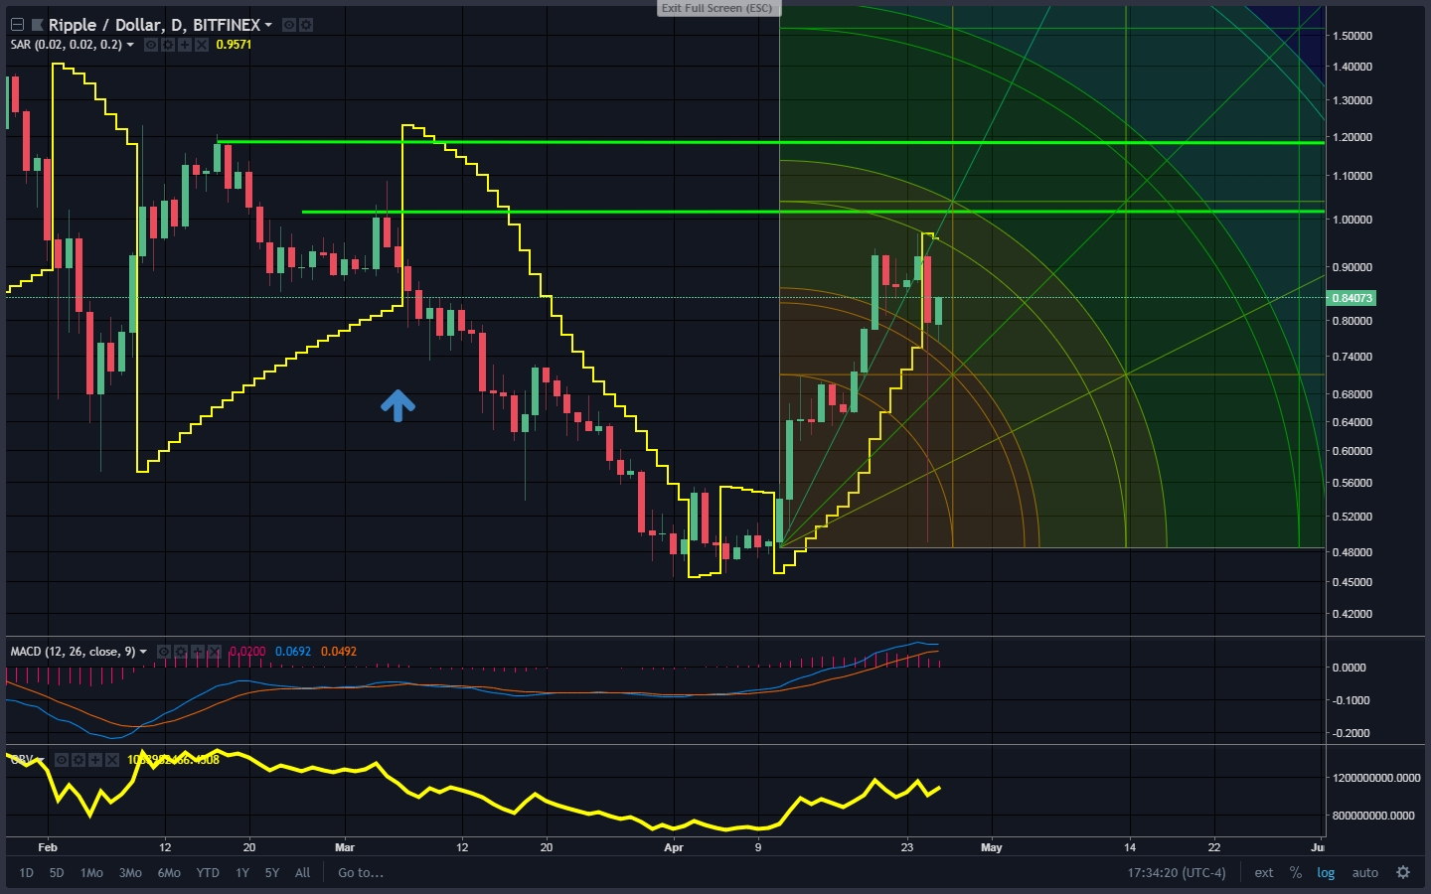
Task: Select the YTD time range
Action: (208, 873)
